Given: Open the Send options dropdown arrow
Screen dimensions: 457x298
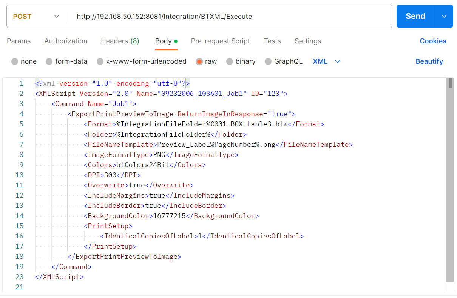Looking at the screenshot, I should [x=444, y=16].
